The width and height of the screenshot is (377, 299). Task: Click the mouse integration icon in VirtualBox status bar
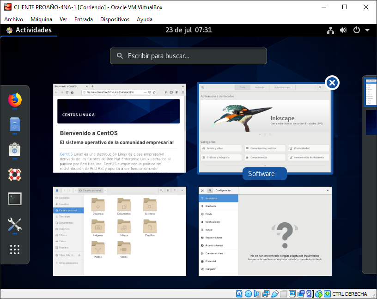point(319,294)
